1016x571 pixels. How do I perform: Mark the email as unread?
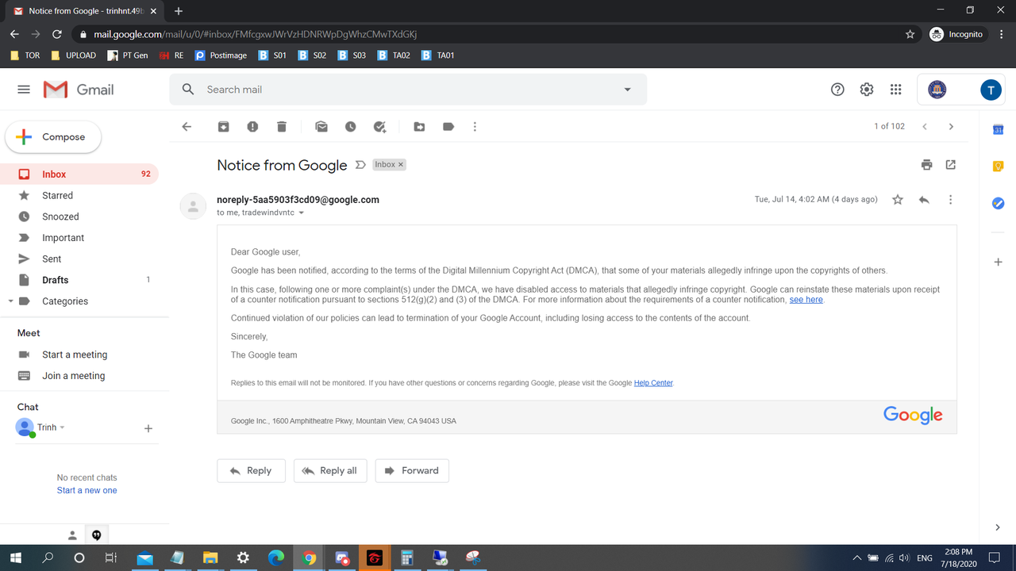click(x=321, y=127)
